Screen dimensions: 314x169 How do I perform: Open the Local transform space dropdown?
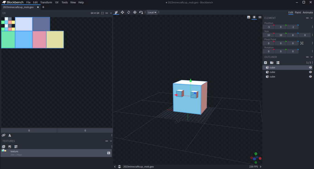pos(152,13)
